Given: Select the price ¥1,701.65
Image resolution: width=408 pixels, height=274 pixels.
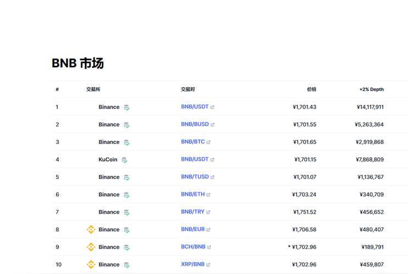Looking at the screenshot, I should (x=305, y=142).
